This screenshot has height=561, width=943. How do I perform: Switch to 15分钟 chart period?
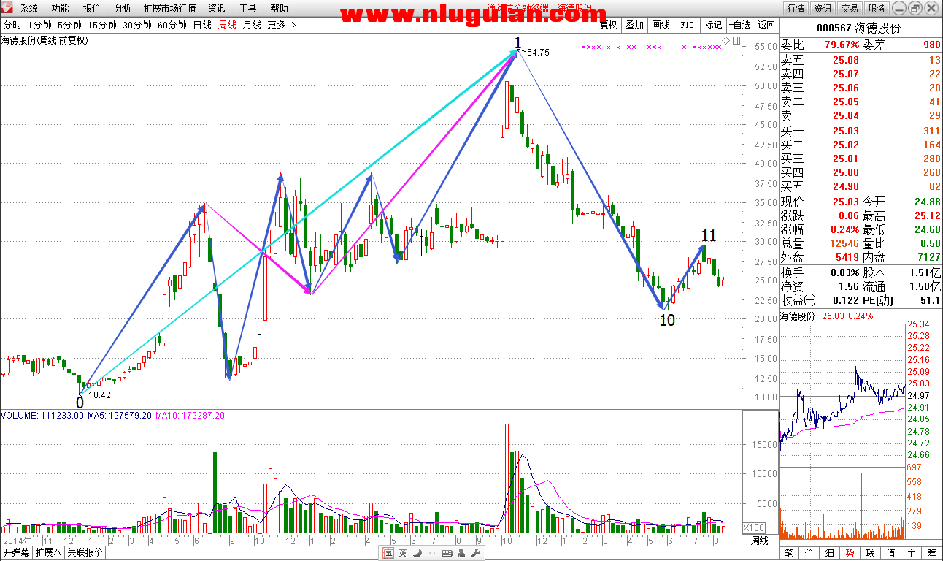click(x=102, y=25)
